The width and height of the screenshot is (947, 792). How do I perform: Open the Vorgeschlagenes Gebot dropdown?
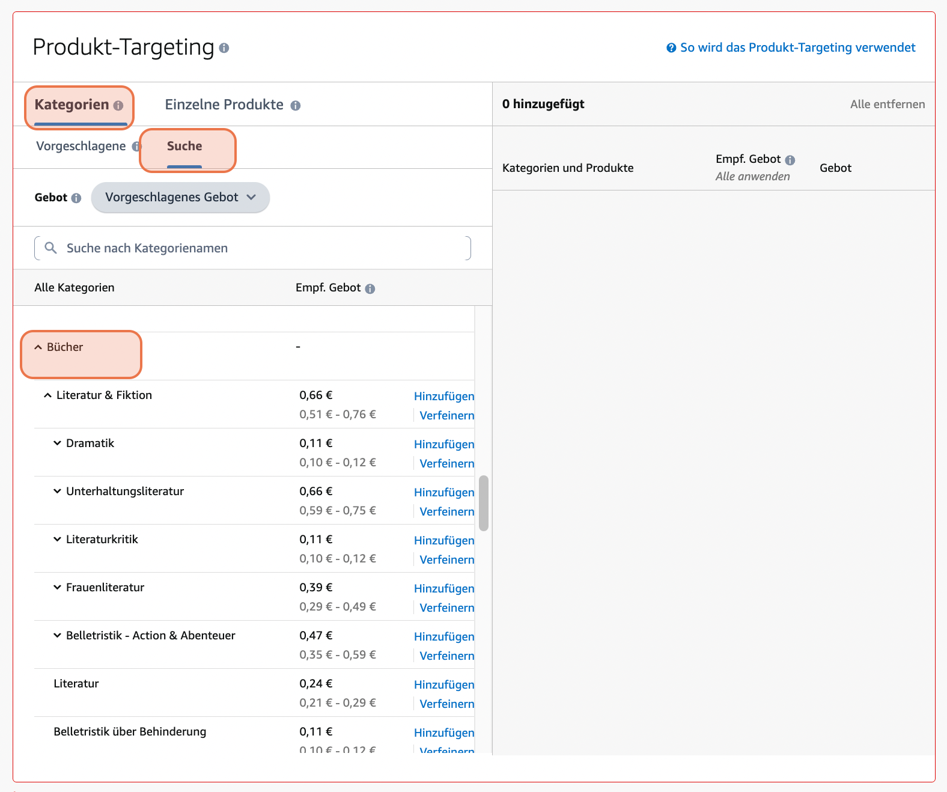coord(180,197)
